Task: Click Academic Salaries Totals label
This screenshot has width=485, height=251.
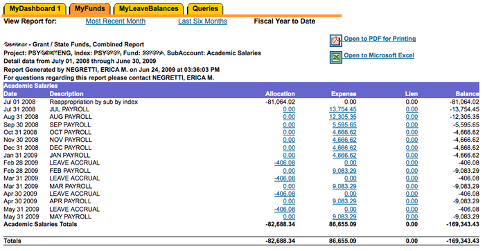Action: [40, 224]
